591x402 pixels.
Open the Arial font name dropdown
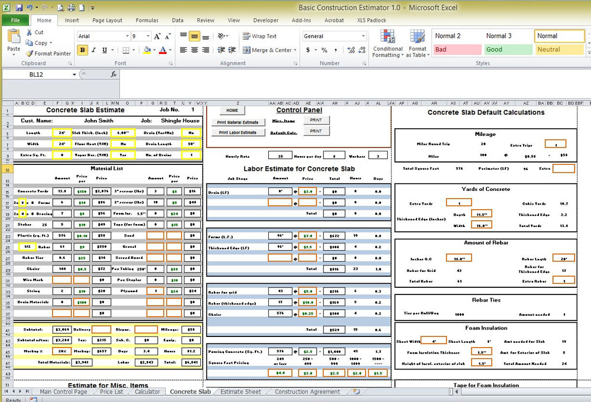coord(127,35)
